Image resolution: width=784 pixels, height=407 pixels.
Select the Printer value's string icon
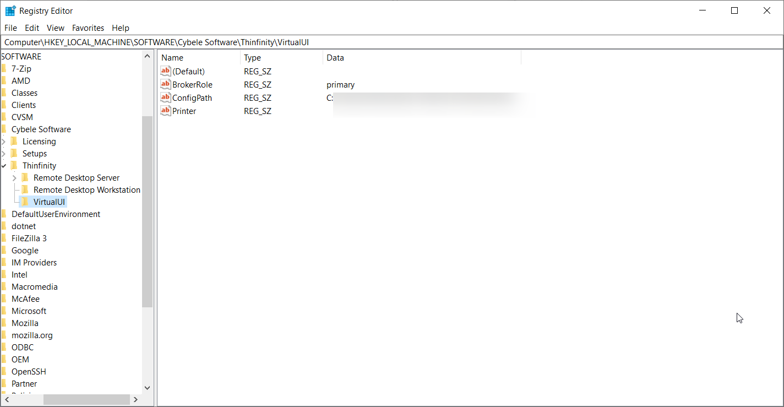coord(166,111)
